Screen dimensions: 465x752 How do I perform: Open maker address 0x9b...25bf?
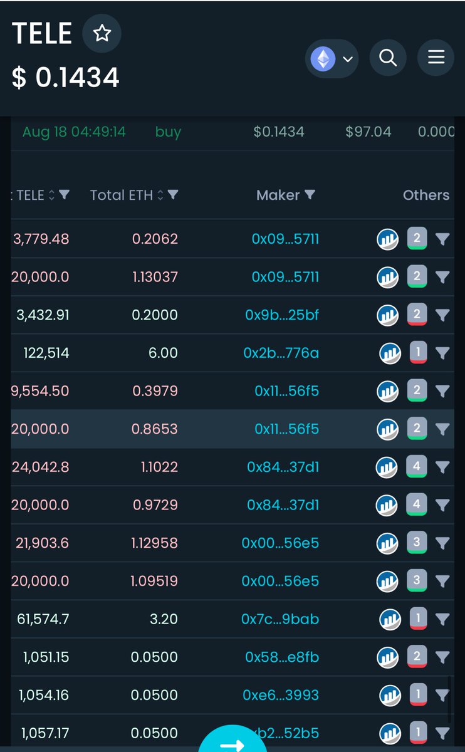click(x=282, y=315)
